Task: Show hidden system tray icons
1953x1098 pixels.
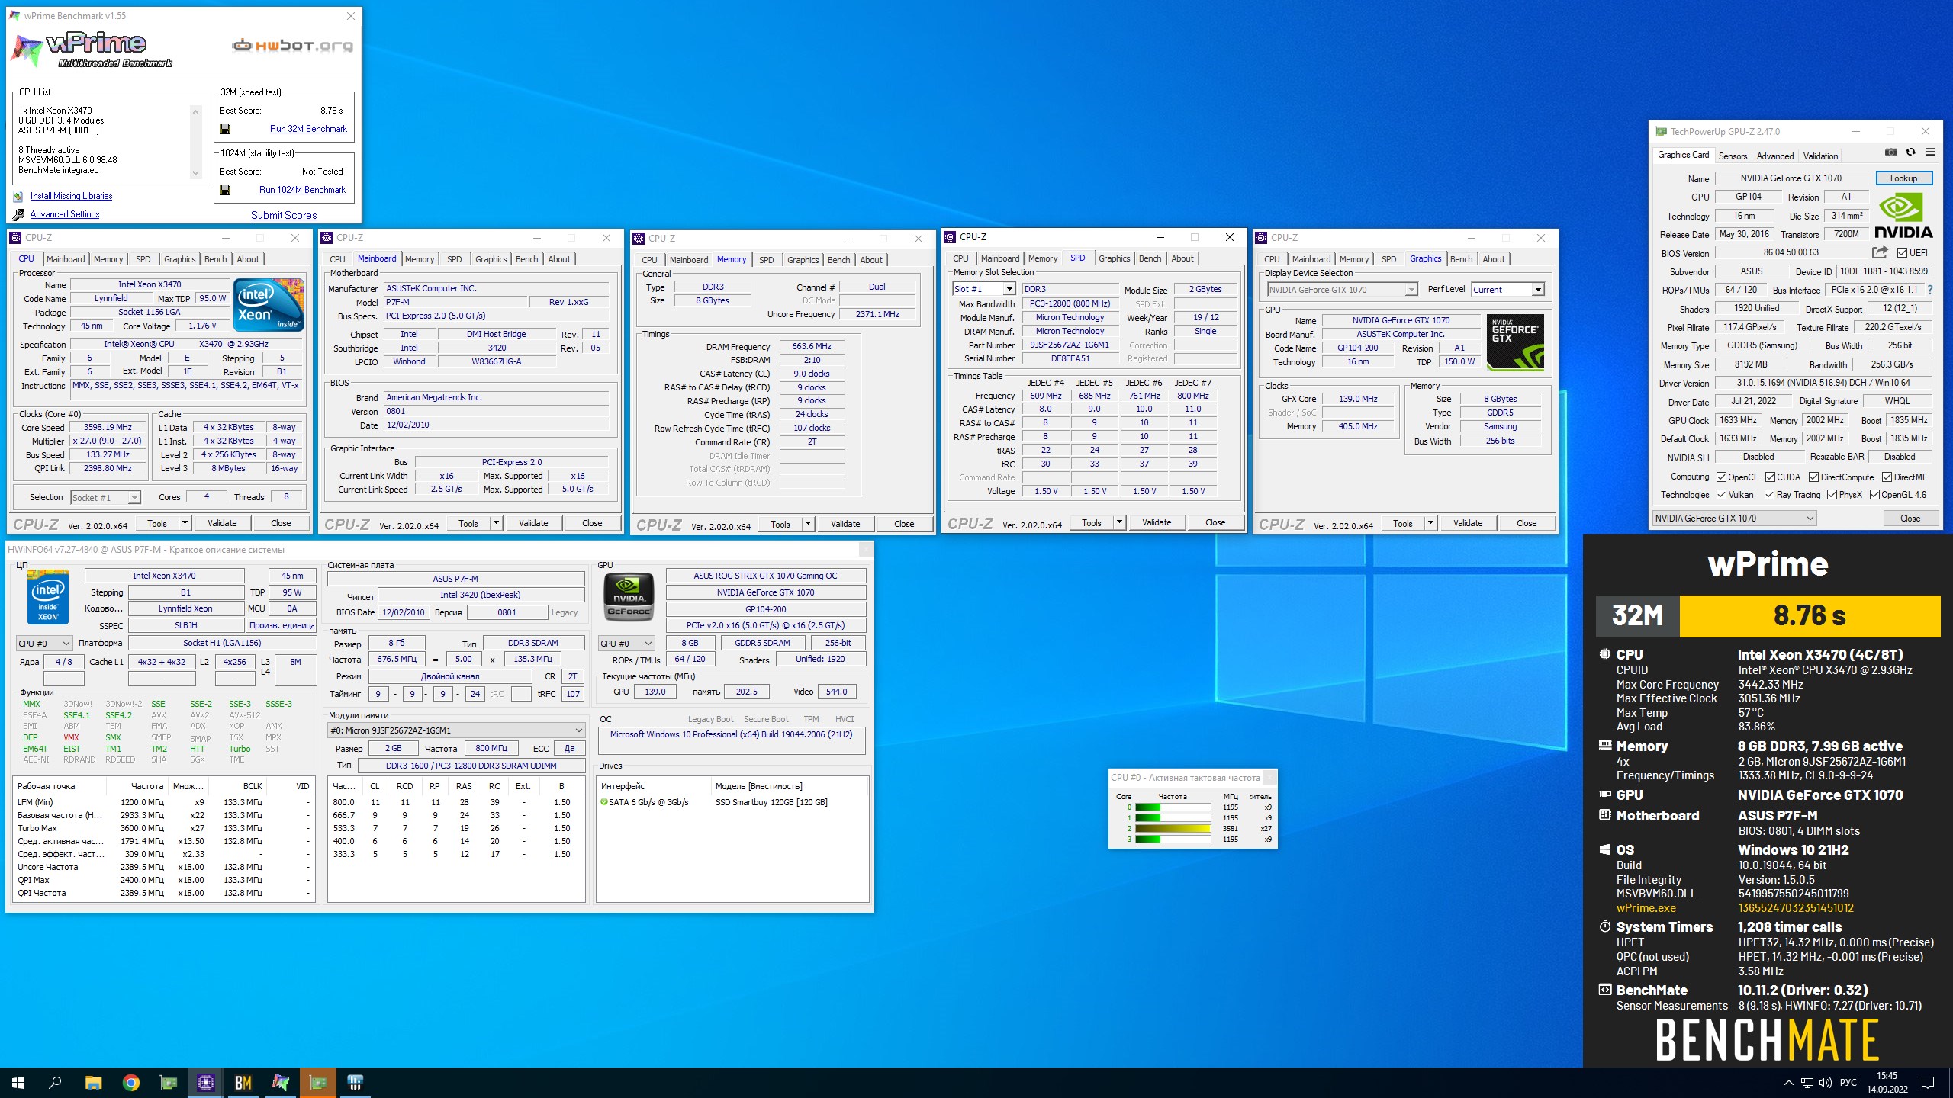Action: click(1788, 1082)
